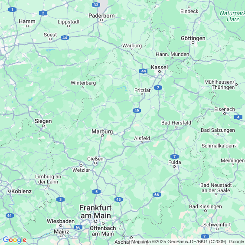This screenshot has height=245, width=245.
Task: Select the Kassel city label
Action: [159, 67]
